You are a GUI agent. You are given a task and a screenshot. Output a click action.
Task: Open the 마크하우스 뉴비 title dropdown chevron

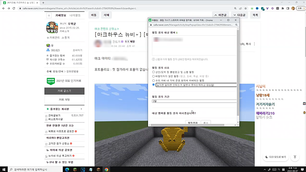[x=137, y=35]
